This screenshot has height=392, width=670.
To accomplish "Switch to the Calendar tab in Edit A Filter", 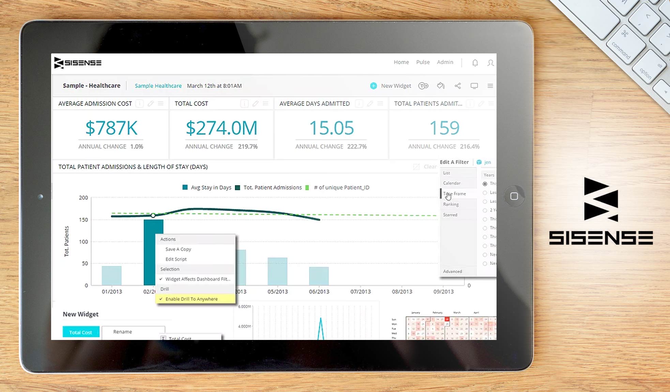I will 452,183.
